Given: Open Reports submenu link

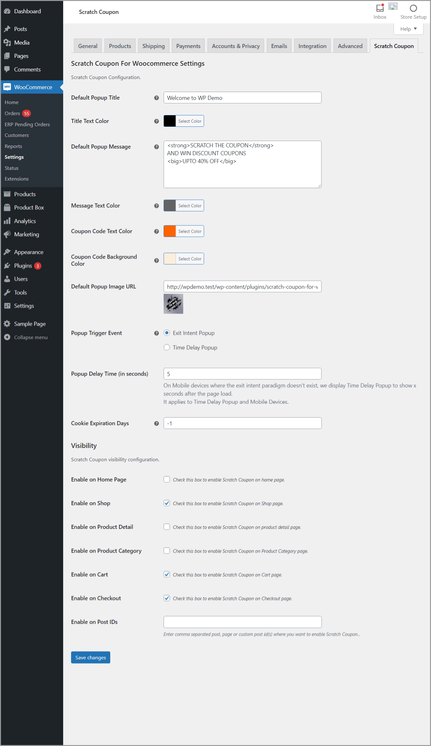Looking at the screenshot, I should point(13,146).
